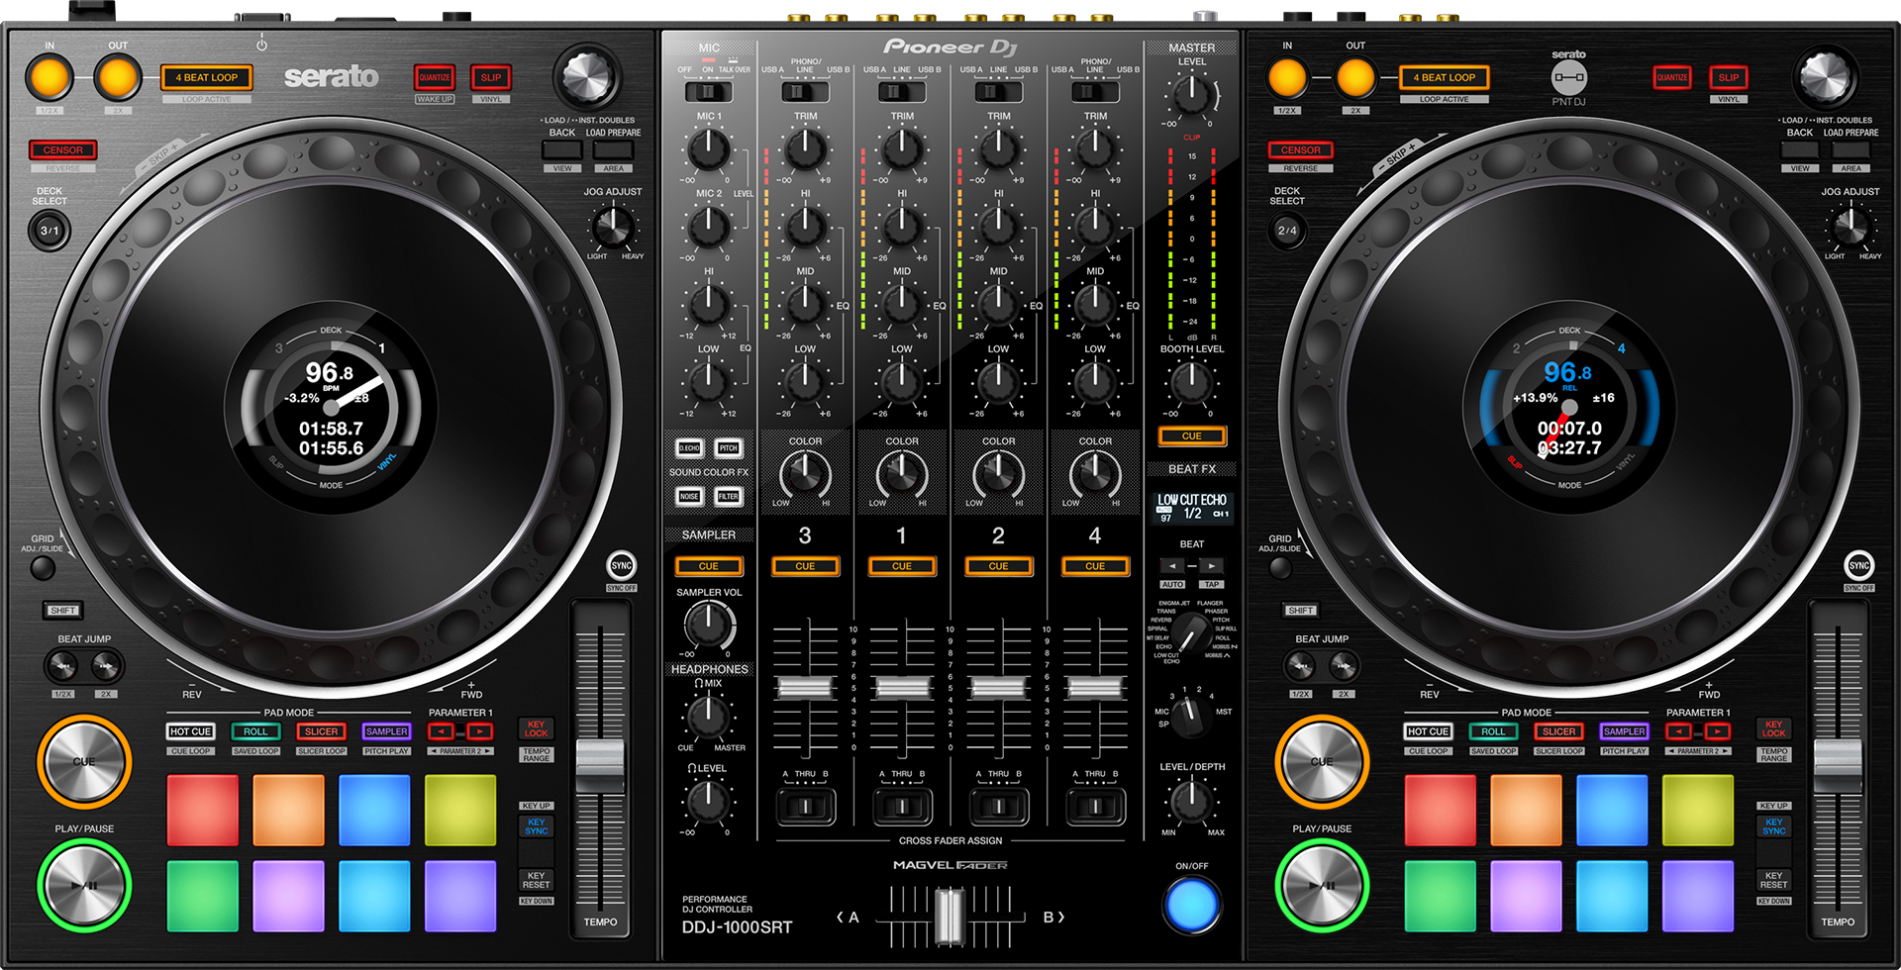Screen dimensions: 1901x970
Task: Activate the ROLL pad mode on left deck
Action: tap(254, 731)
